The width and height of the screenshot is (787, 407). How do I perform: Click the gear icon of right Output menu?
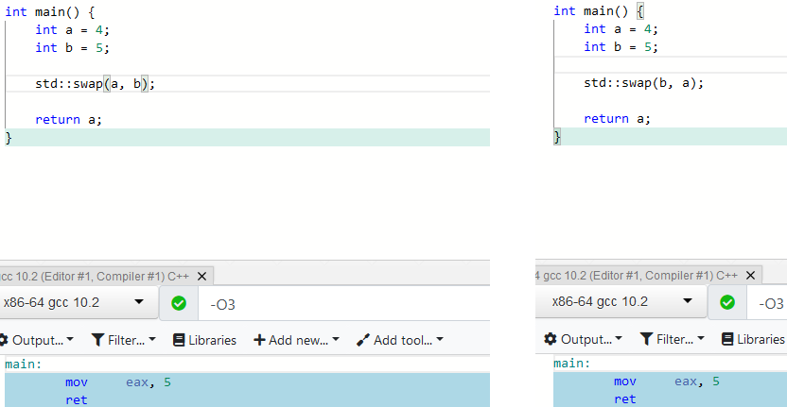point(551,339)
